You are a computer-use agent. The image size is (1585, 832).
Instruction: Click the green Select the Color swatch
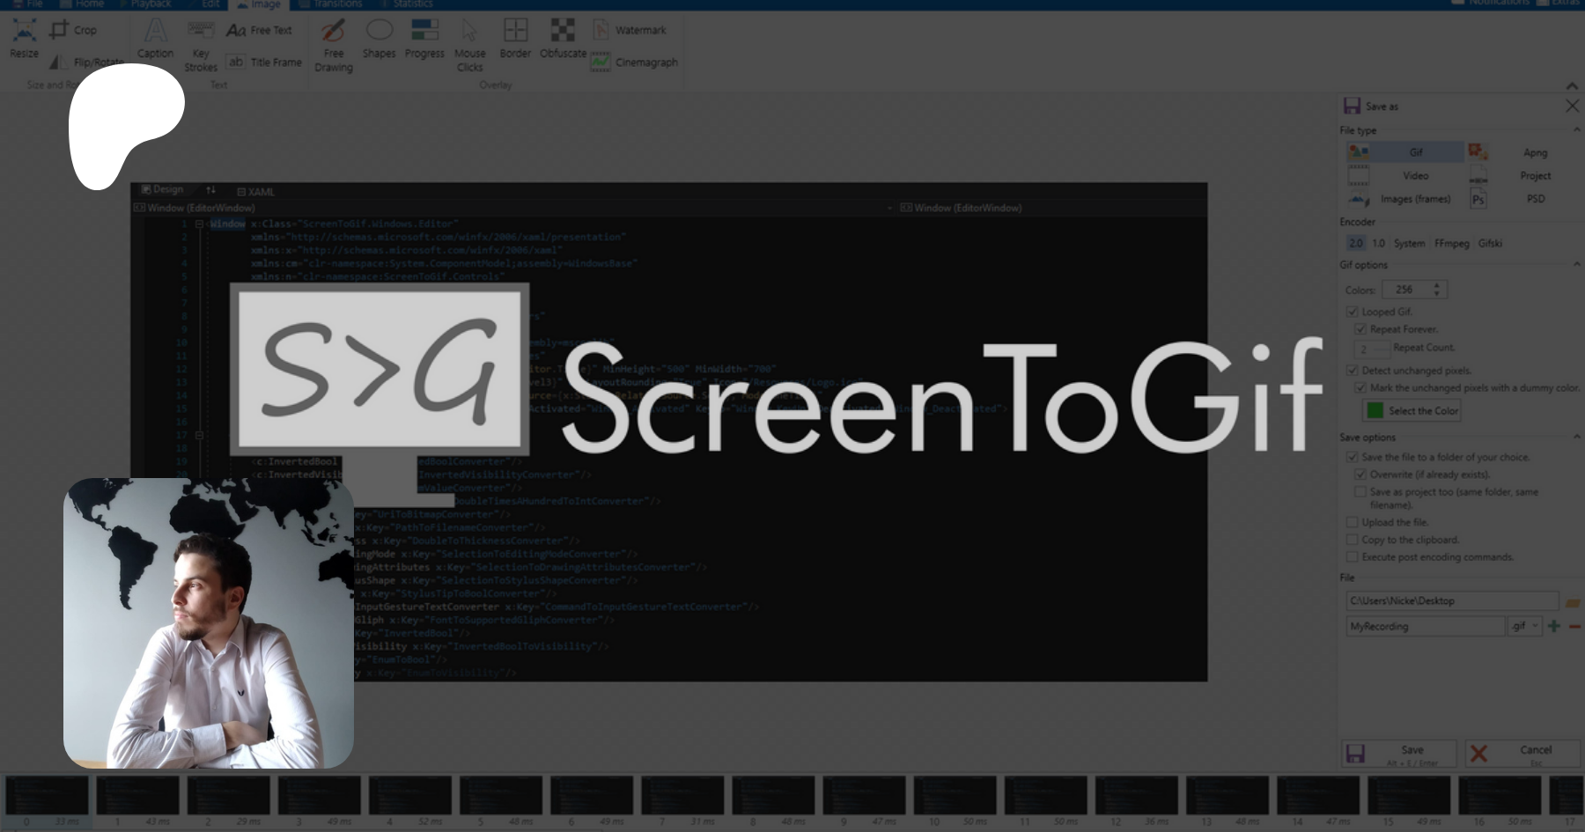[x=1375, y=411]
